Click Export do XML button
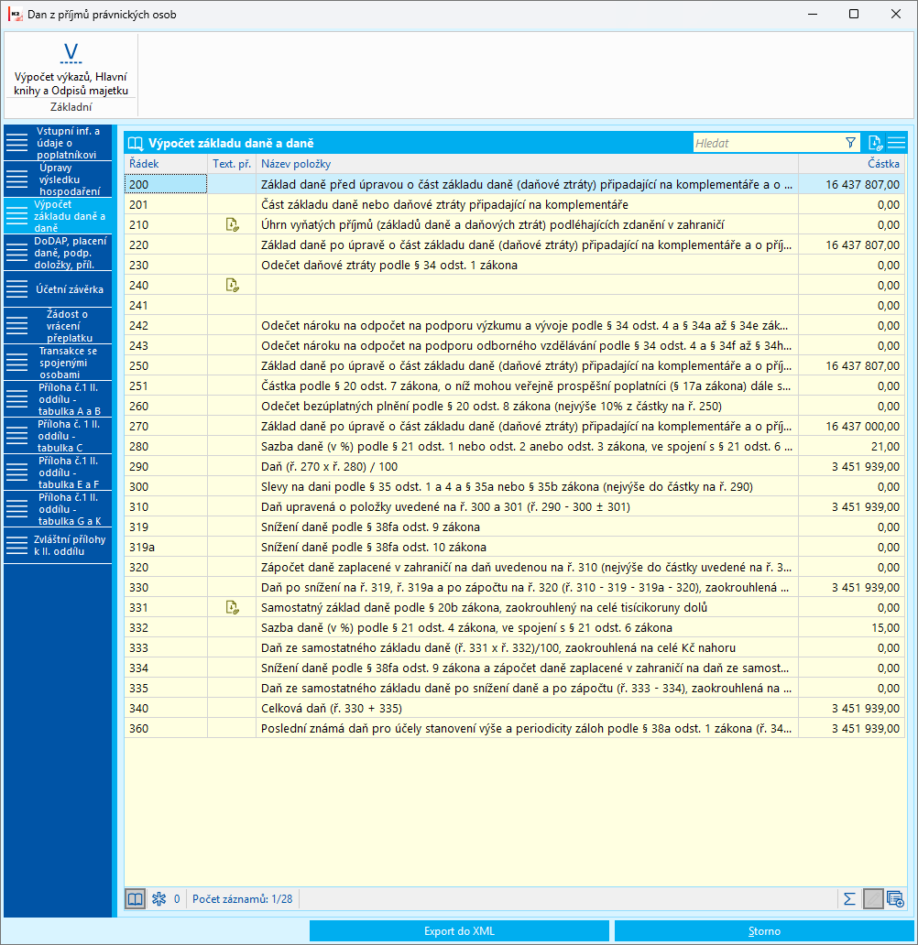Viewport: 918px width, 945px height. point(459,931)
